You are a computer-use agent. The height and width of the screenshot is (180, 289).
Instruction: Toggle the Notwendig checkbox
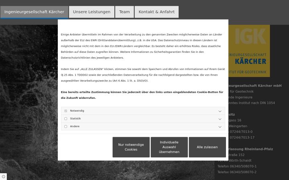click(x=65, y=111)
